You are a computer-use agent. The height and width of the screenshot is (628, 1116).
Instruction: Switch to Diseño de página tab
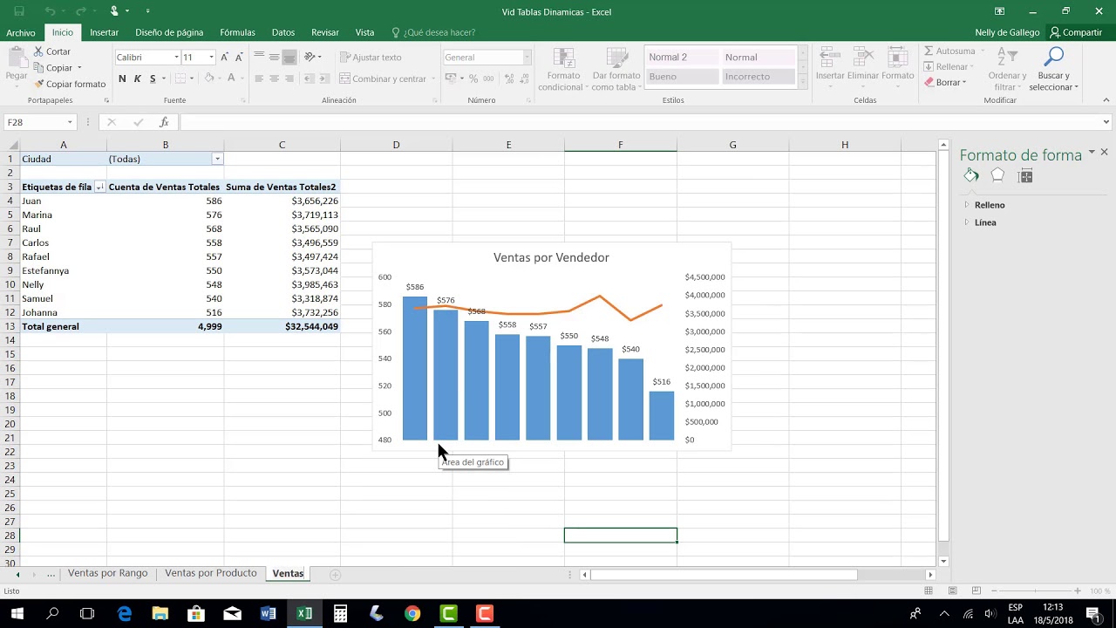coord(169,32)
